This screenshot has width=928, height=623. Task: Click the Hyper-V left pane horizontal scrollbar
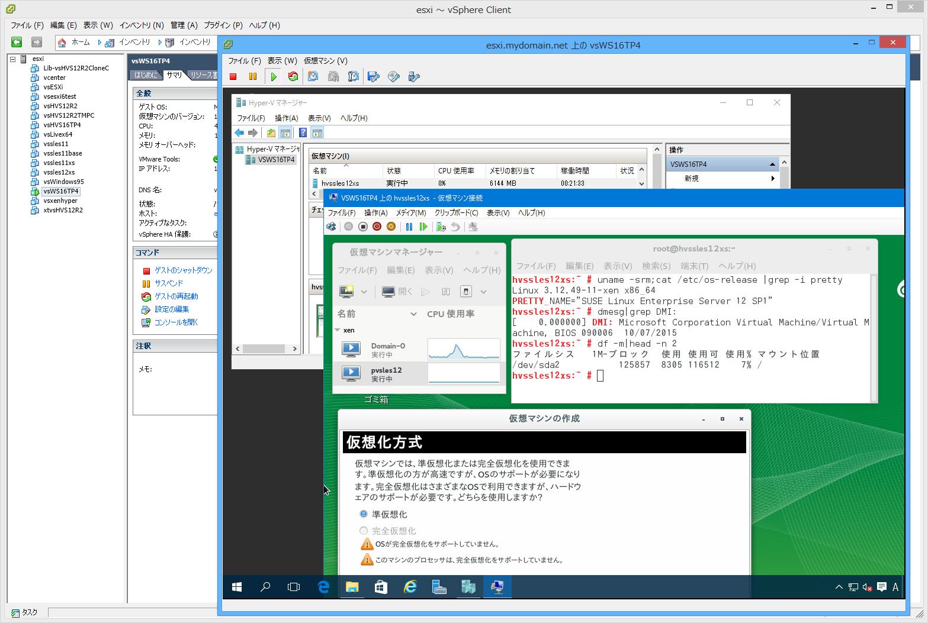[265, 349]
